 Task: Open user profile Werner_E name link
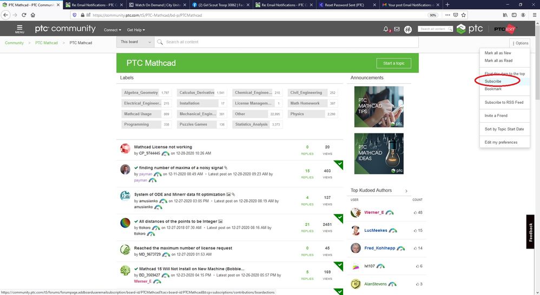tap(374, 212)
